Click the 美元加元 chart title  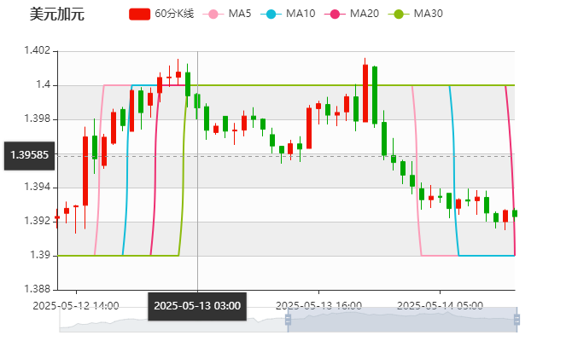coord(56,14)
